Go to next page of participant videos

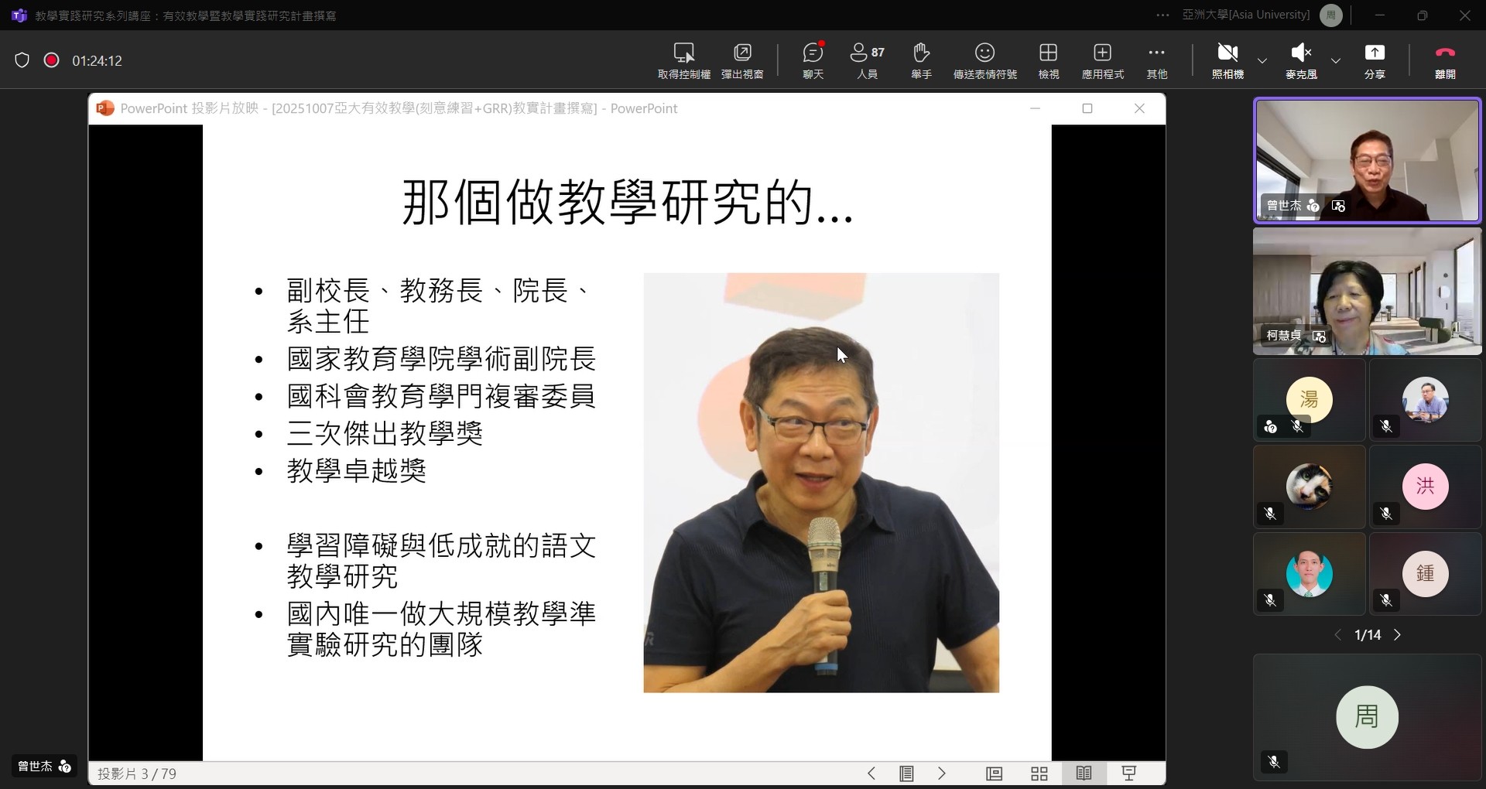click(1397, 635)
